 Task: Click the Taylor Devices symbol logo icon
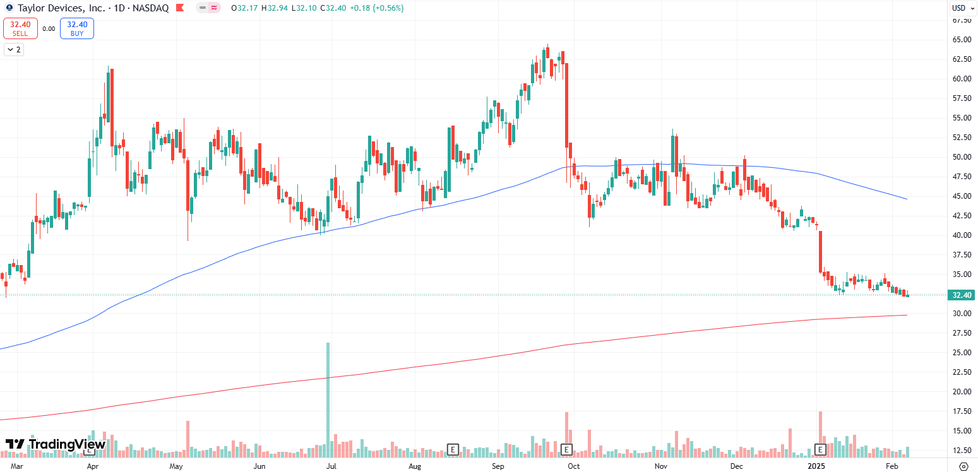tap(9, 8)
